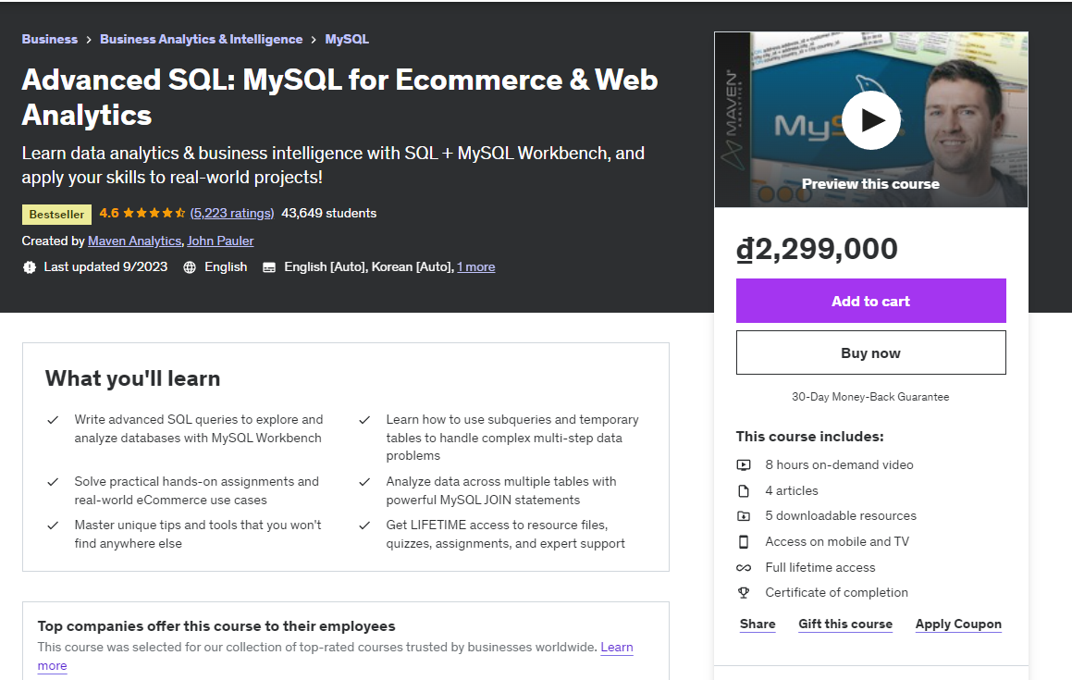Open the Business breadcrumb
This screenshot has width=1072, height=680.
(x=49, y=39)
